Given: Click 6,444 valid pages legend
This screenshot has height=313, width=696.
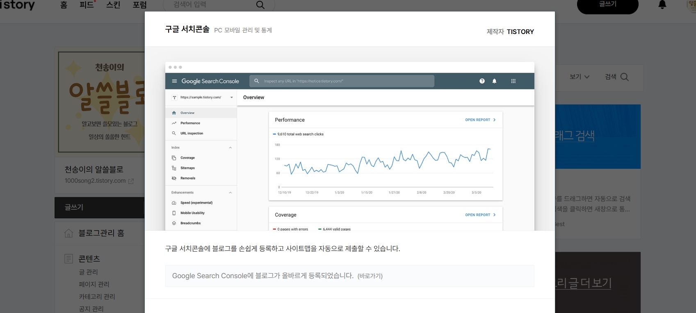Looking at the screenshot, I should (x=334, y=229).
